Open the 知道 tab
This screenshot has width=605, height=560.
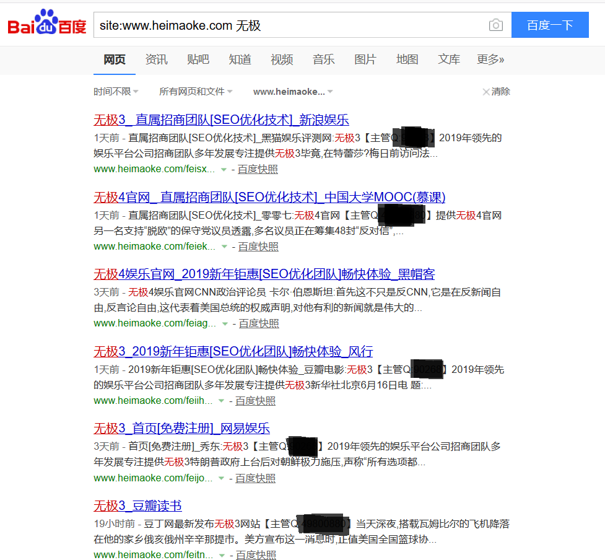click(240, 59)
